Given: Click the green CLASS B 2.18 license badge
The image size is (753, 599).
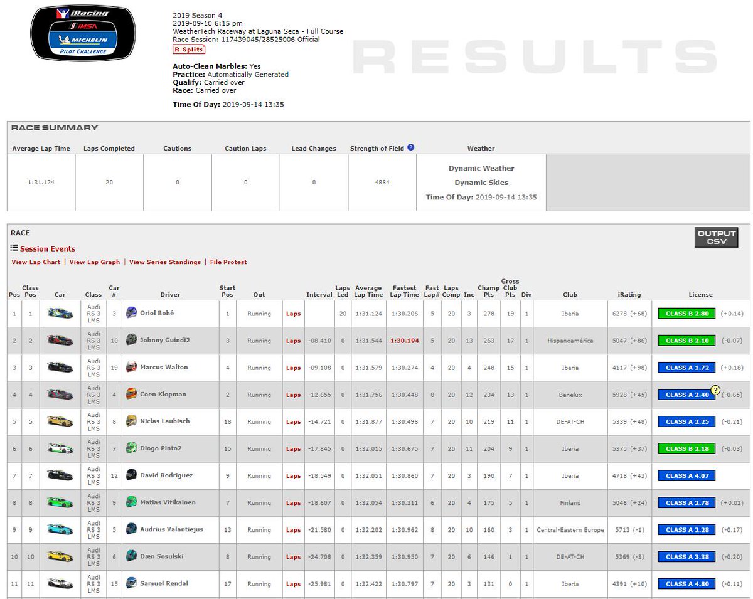Looking at the screenshot, I should click(687, 448).
